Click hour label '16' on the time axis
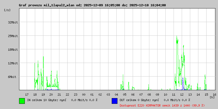 coord(214,95)
